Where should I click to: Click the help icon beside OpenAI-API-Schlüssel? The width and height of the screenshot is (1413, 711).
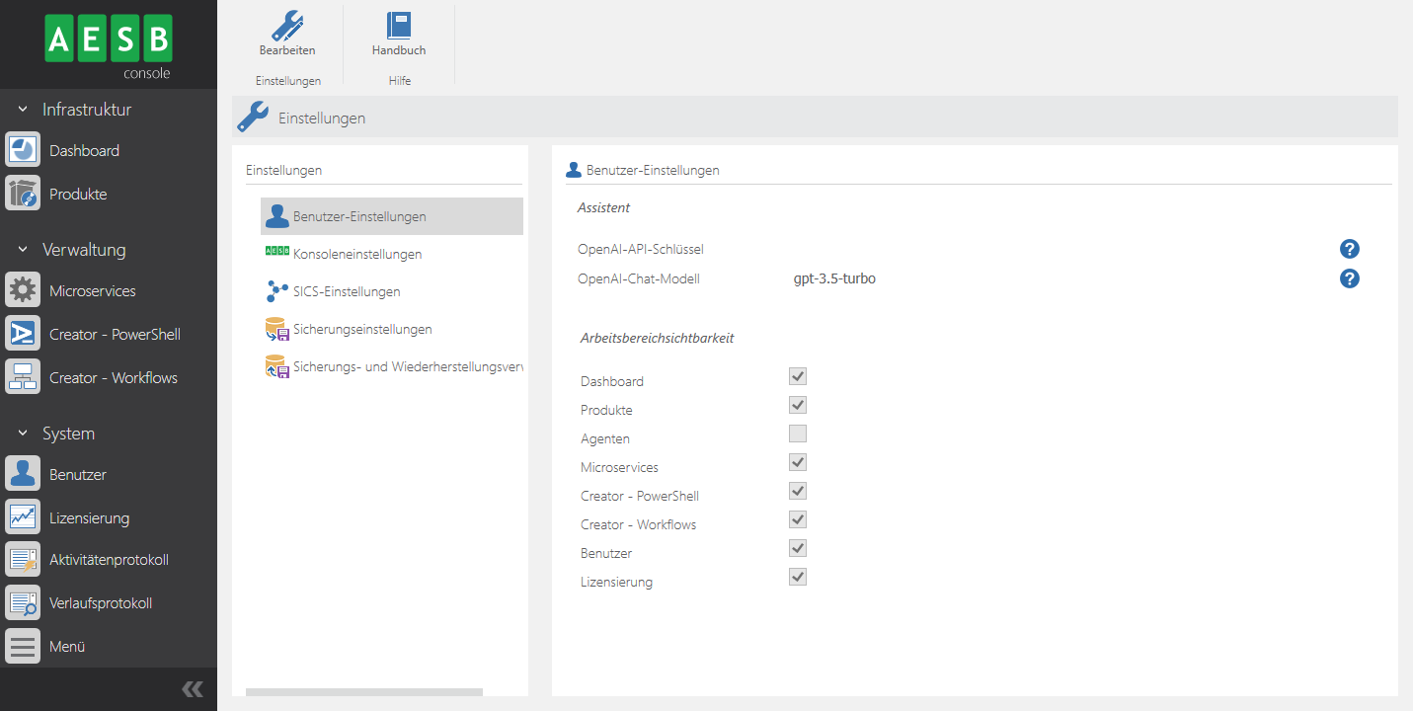pyautogui.click(x=1349, y=249)
